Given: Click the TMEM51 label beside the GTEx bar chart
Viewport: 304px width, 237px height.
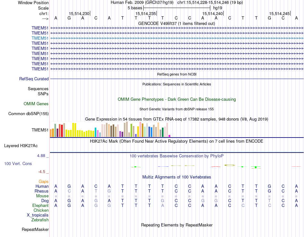Looking at the screenshot, I should (x=40, y=130).
